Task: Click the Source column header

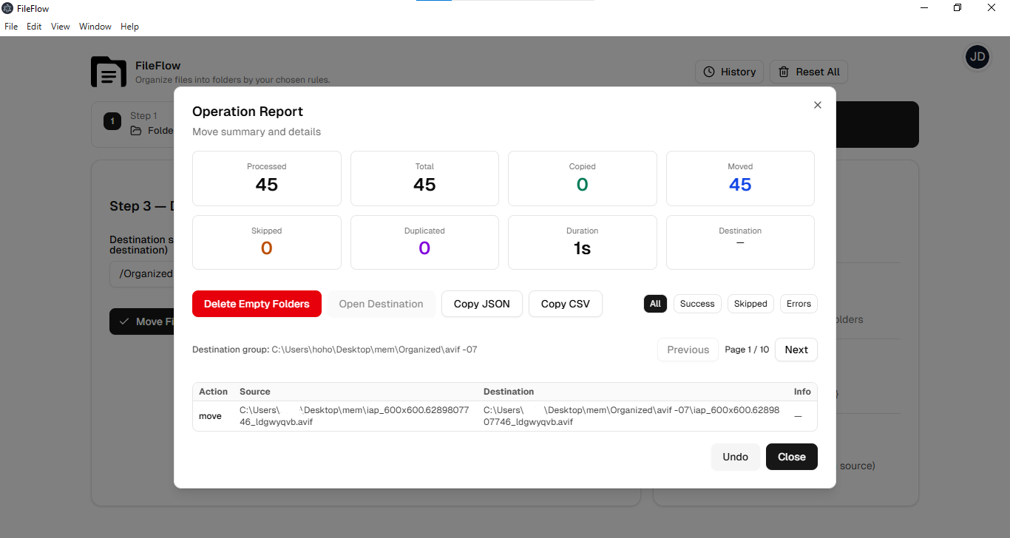Action: [255, 392]
